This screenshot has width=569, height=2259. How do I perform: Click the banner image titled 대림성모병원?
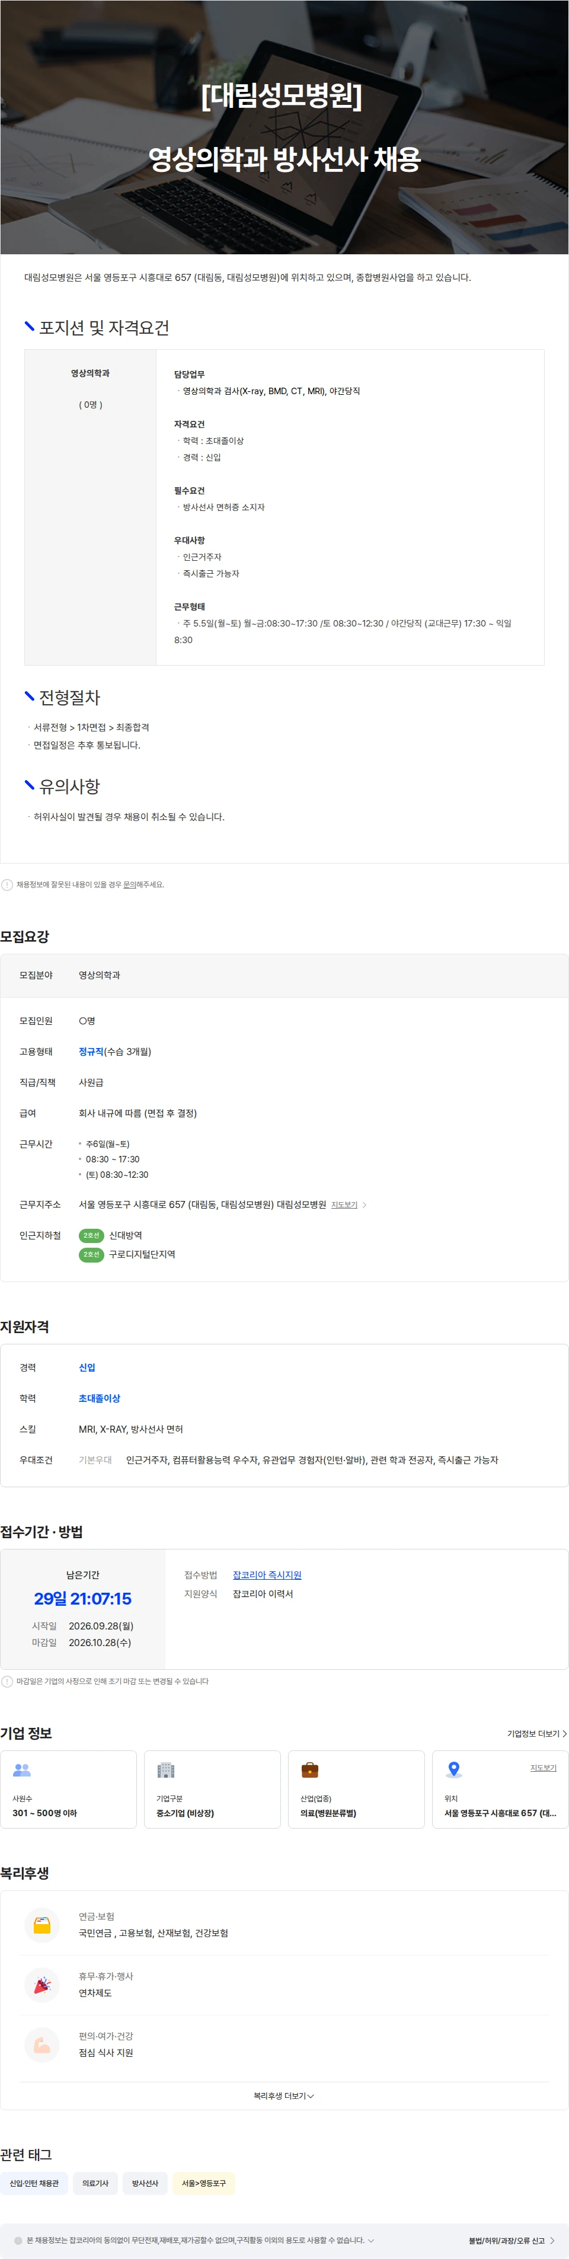[x=284, y=127]
